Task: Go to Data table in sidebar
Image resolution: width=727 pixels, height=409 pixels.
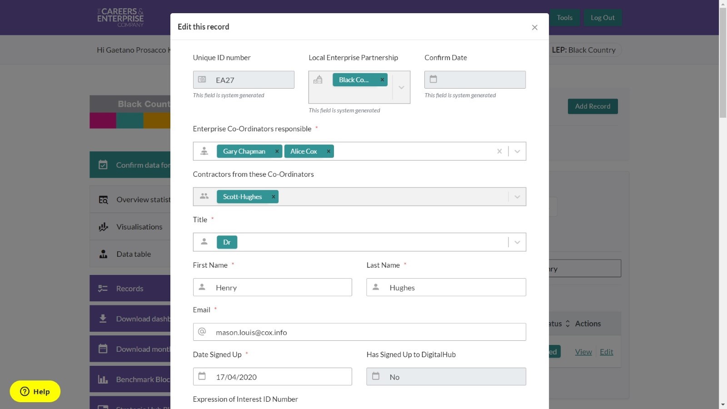Action: click(x=134, y=254)
